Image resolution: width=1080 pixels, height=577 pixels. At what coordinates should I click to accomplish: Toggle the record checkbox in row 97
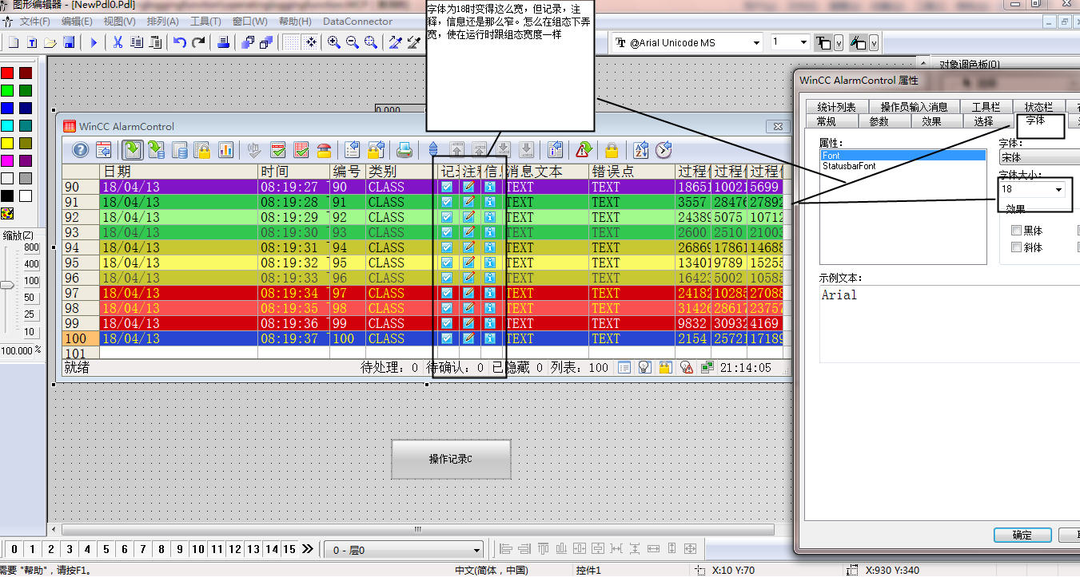[447, 293]
